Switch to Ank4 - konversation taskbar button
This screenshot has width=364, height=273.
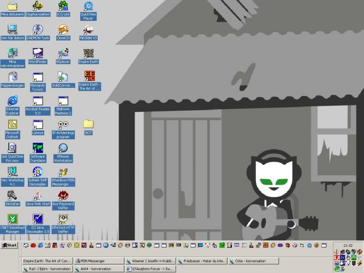click(99, 269)
